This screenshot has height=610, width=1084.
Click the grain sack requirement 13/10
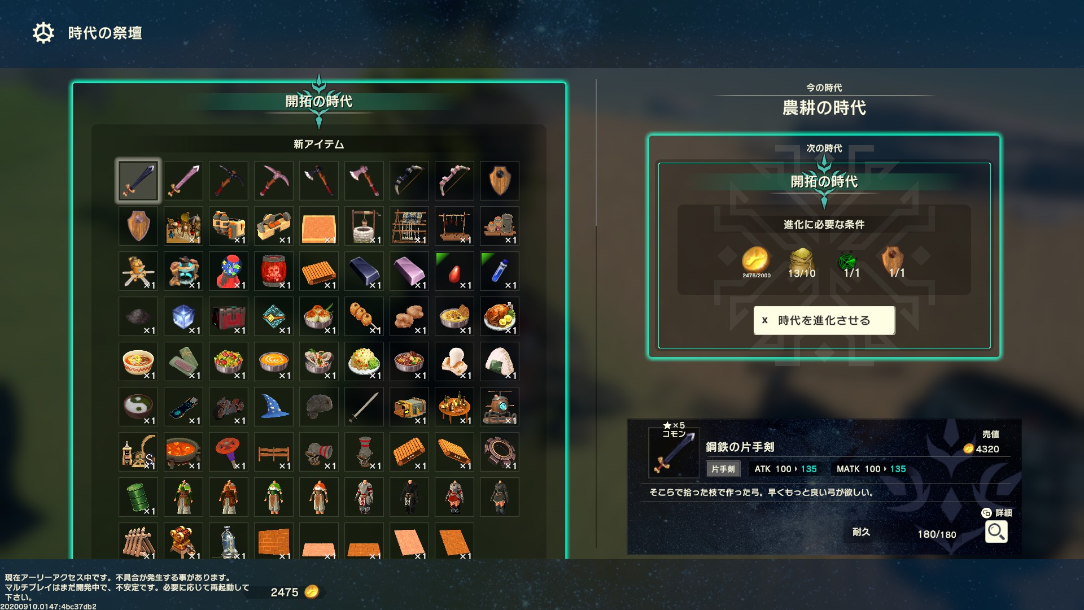pyautogui.click(x=802, y=263)
